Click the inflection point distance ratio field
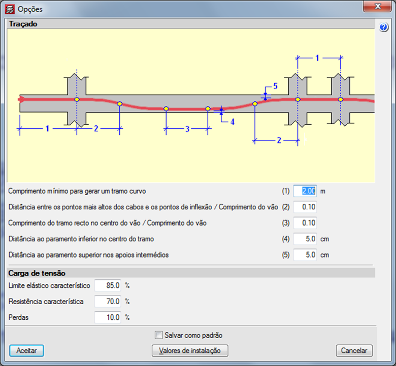Image resolution: width=396 pixels, height=366 pixels. [305, 207]
